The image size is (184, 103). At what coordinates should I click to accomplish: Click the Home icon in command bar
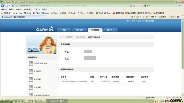point(132,17)
